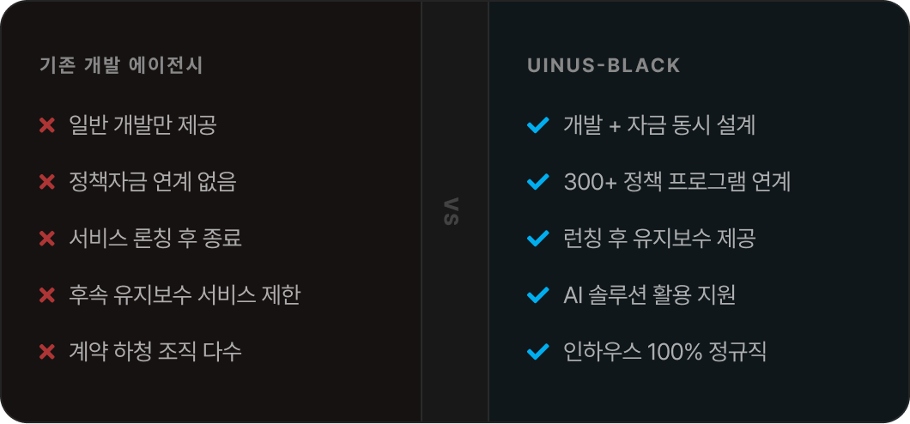Screen dimensions: 910x424
Task: Click the red X beside 정책자금 연계 없음
Action: (x=47, y=182)
